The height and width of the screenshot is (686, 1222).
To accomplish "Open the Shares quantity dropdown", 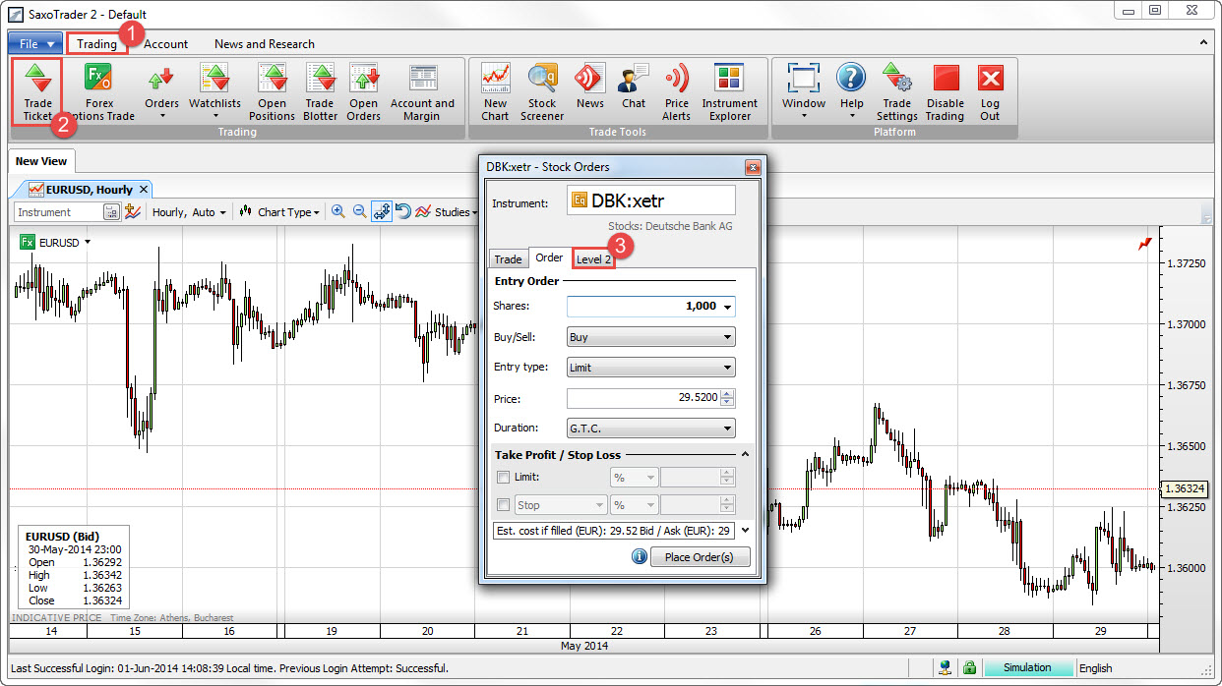I will (x=728, y=307).
